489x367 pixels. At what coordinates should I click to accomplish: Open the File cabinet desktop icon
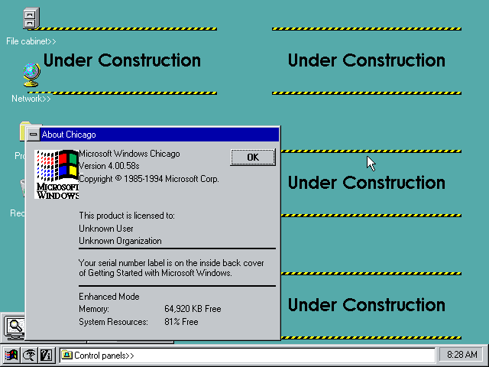pyautogui.click(x=31, y=18)
